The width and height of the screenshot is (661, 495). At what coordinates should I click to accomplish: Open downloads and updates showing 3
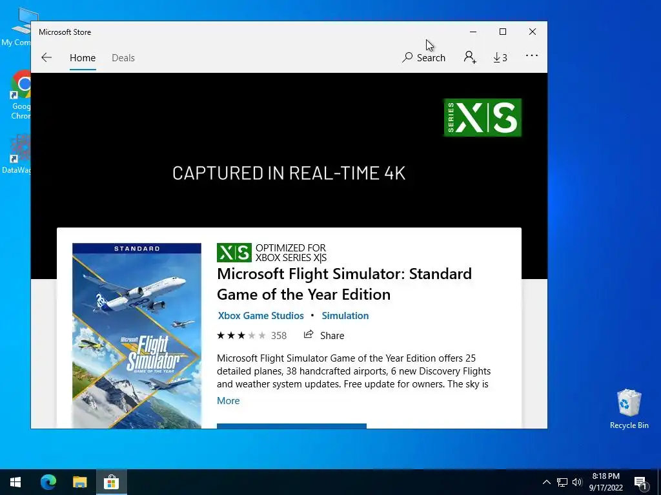pos(500,57)
